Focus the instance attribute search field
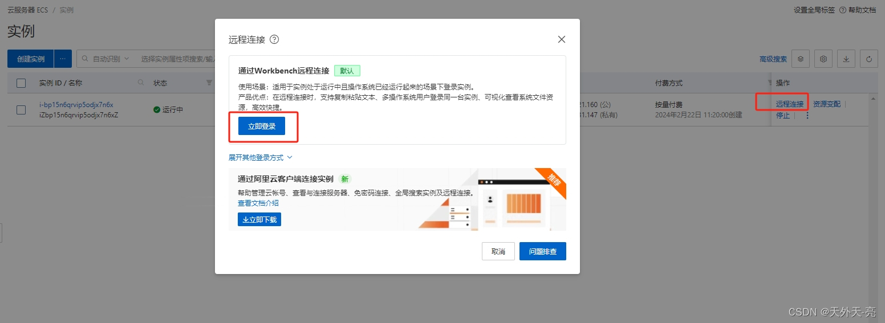This screenshot has height=323, width=885. point(177,59)
